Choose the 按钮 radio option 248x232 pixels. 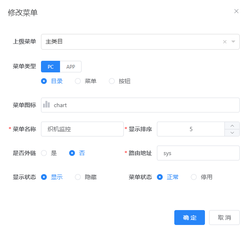[x=120, y=81]
